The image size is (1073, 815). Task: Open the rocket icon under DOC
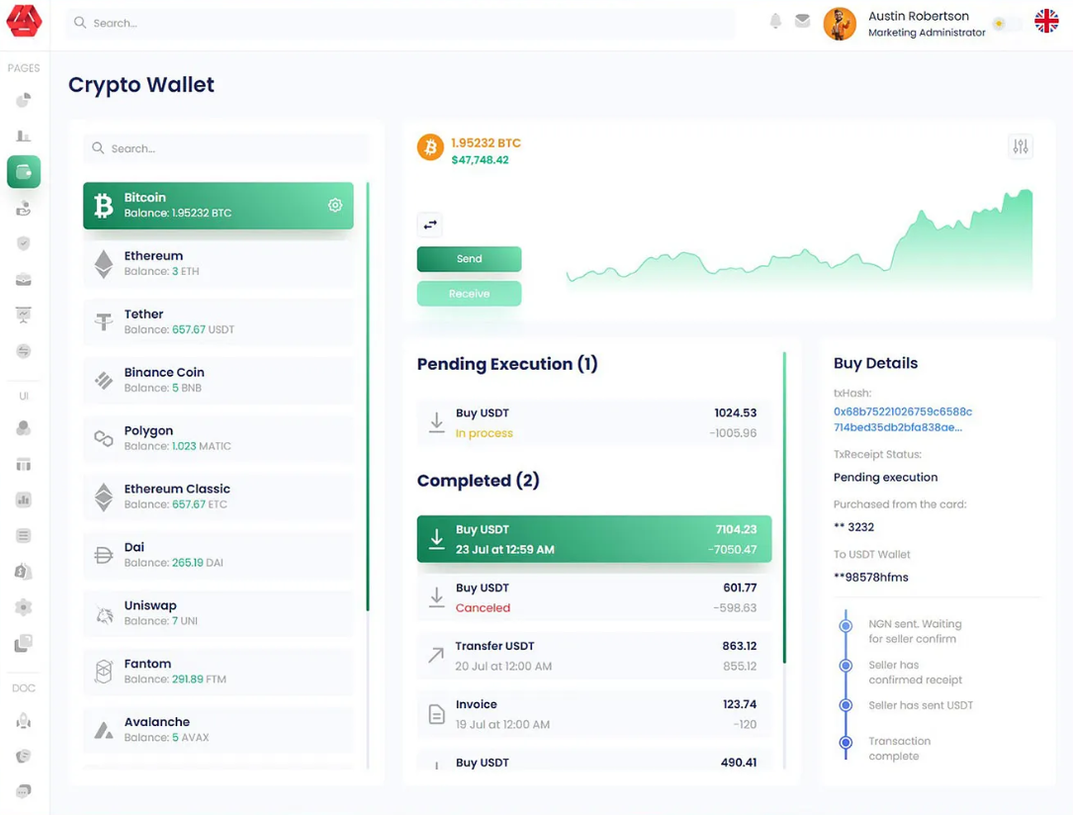[24, 721]
